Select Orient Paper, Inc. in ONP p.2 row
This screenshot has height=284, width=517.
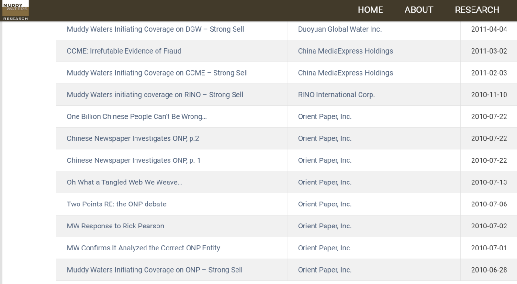pyautogui.click(x=325, y=138)
